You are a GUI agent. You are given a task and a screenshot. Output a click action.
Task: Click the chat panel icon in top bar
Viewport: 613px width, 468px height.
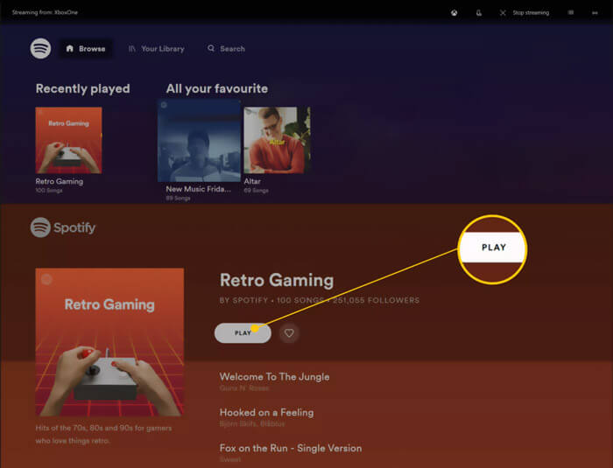click(571, 13)
